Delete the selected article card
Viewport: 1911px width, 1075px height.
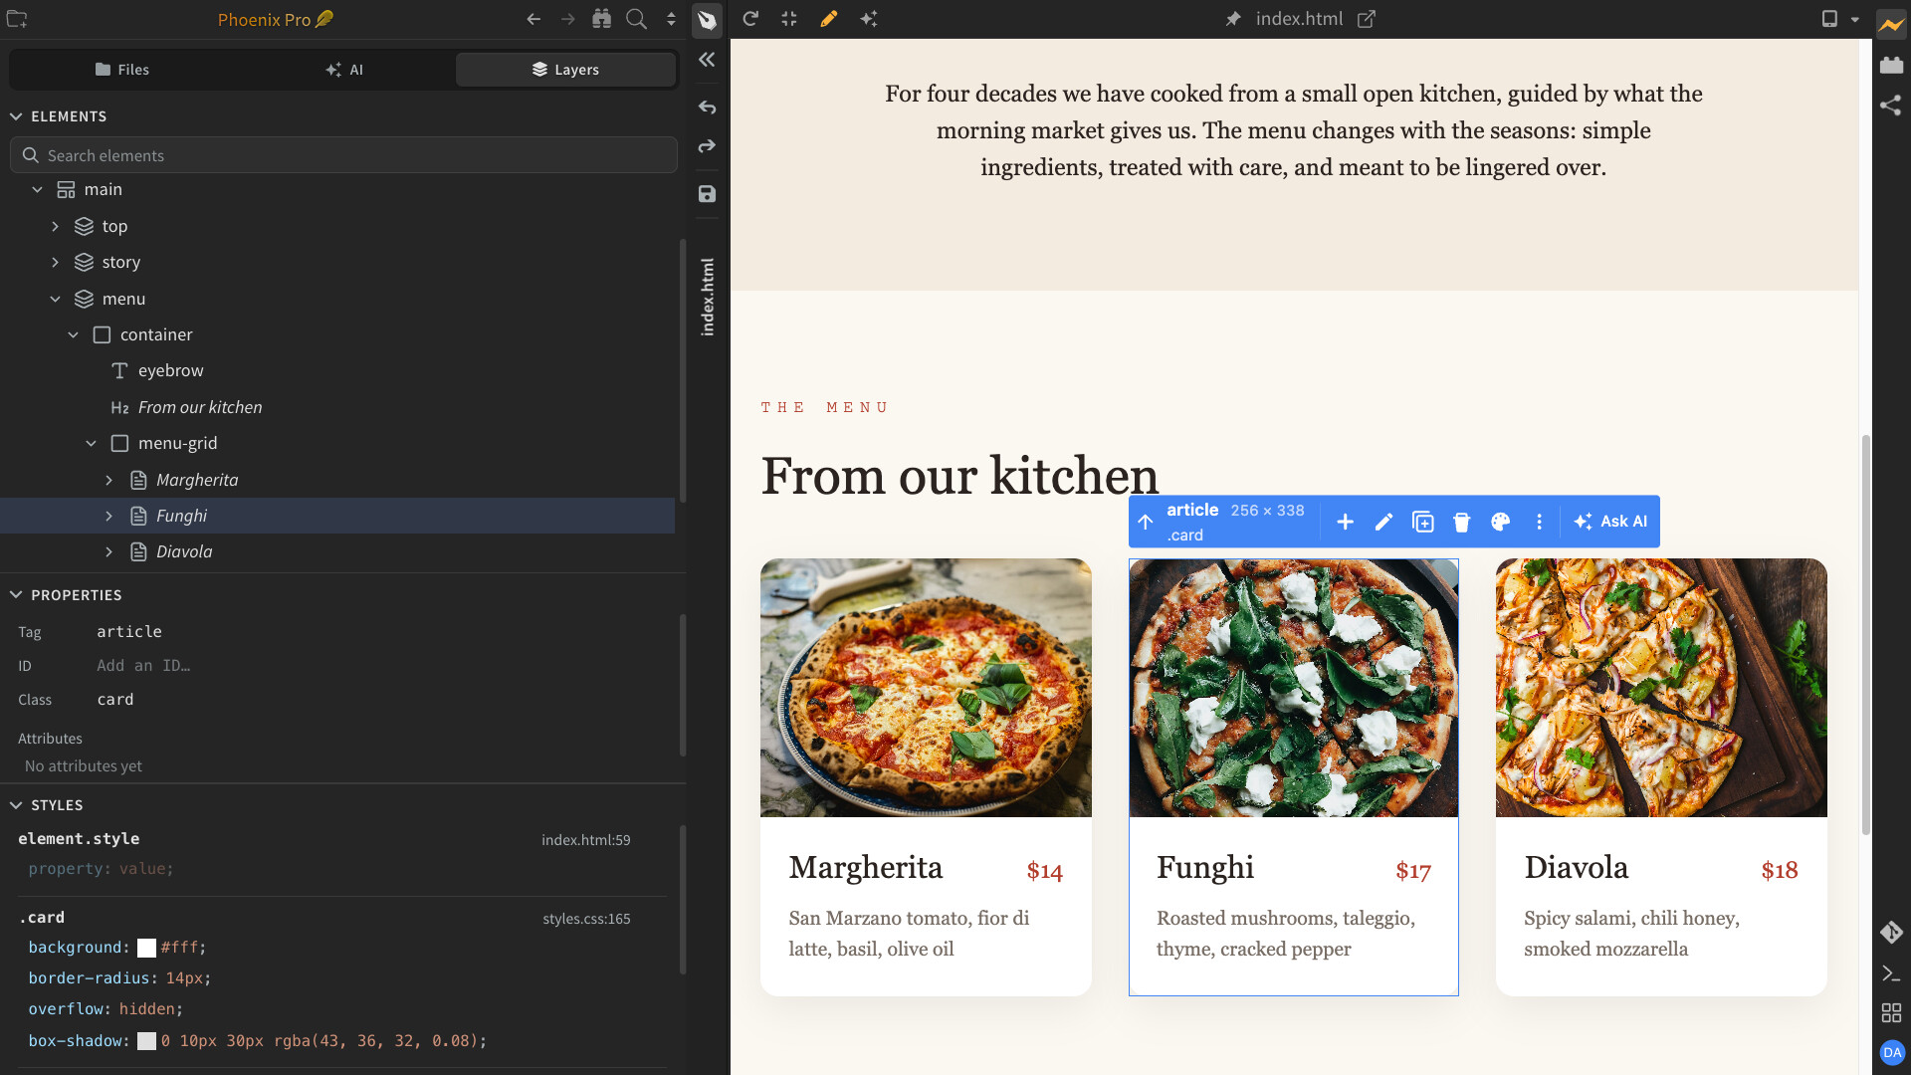(1461, 522)
